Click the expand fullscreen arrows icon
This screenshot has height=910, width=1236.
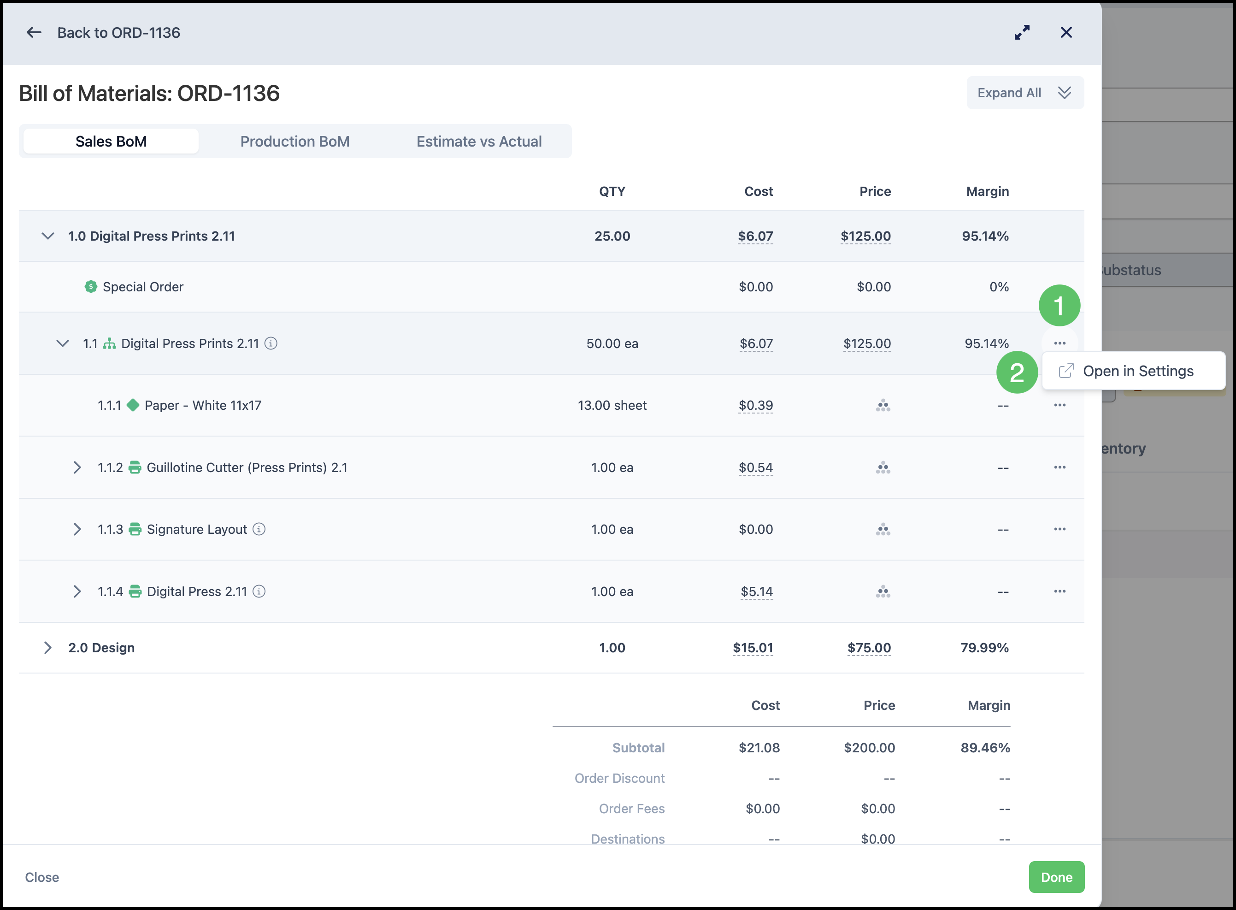tap(1022, 32)
